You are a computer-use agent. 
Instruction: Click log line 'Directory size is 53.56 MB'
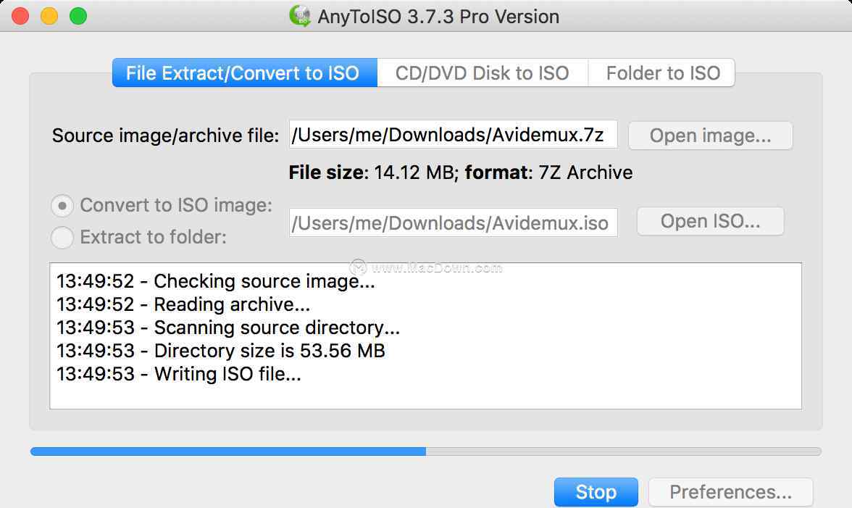point(221,351)
